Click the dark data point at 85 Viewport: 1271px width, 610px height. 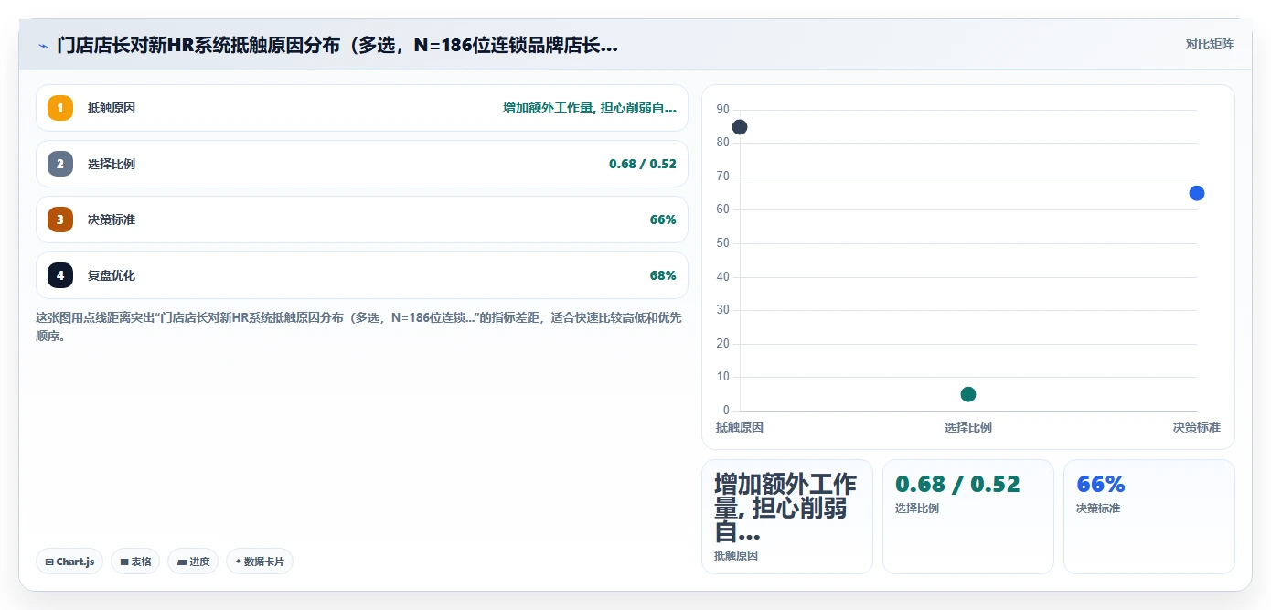pos(740,127)
